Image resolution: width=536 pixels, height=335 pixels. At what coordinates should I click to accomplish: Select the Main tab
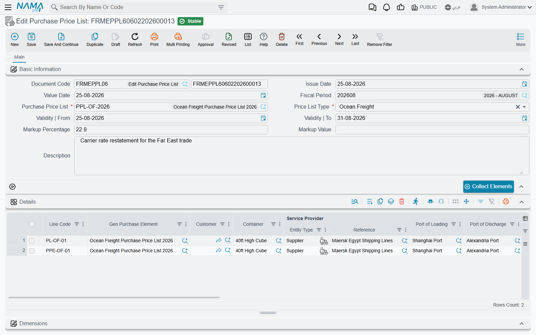coord(19,57)
